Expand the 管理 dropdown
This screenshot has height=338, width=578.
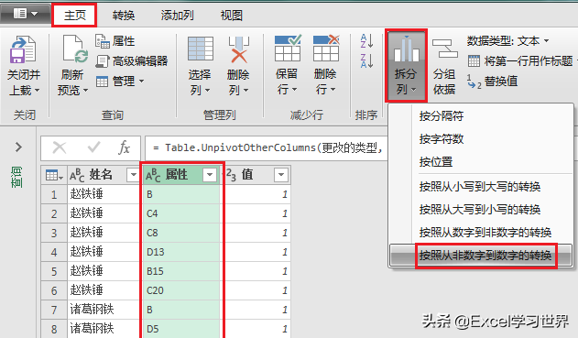pos(120,82)
